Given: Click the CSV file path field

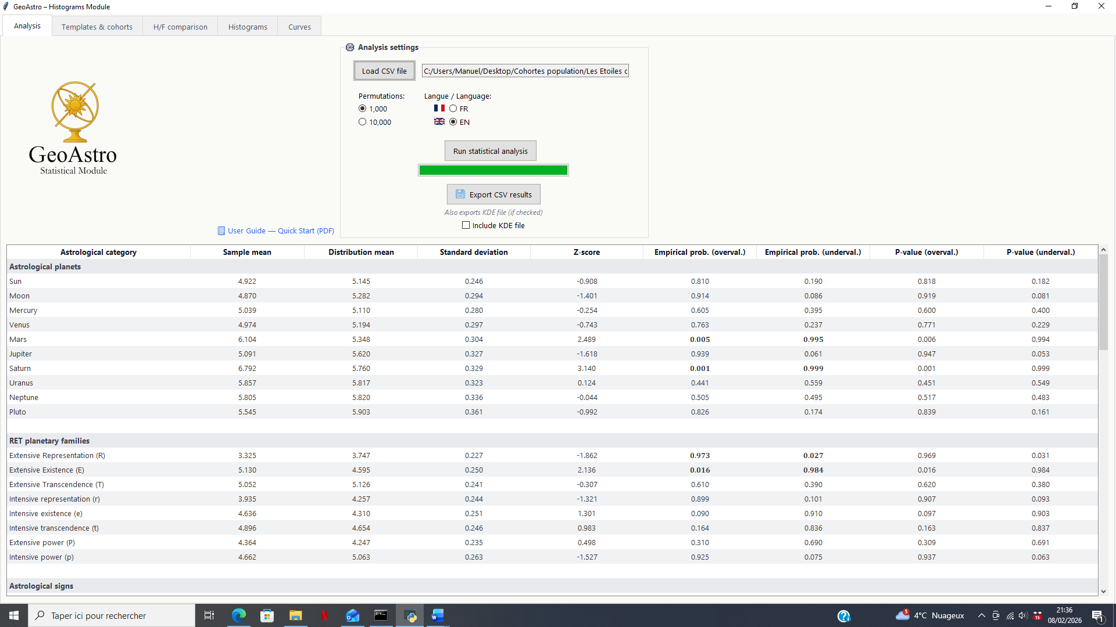Looking at the screenshot, I should (525, 71).
